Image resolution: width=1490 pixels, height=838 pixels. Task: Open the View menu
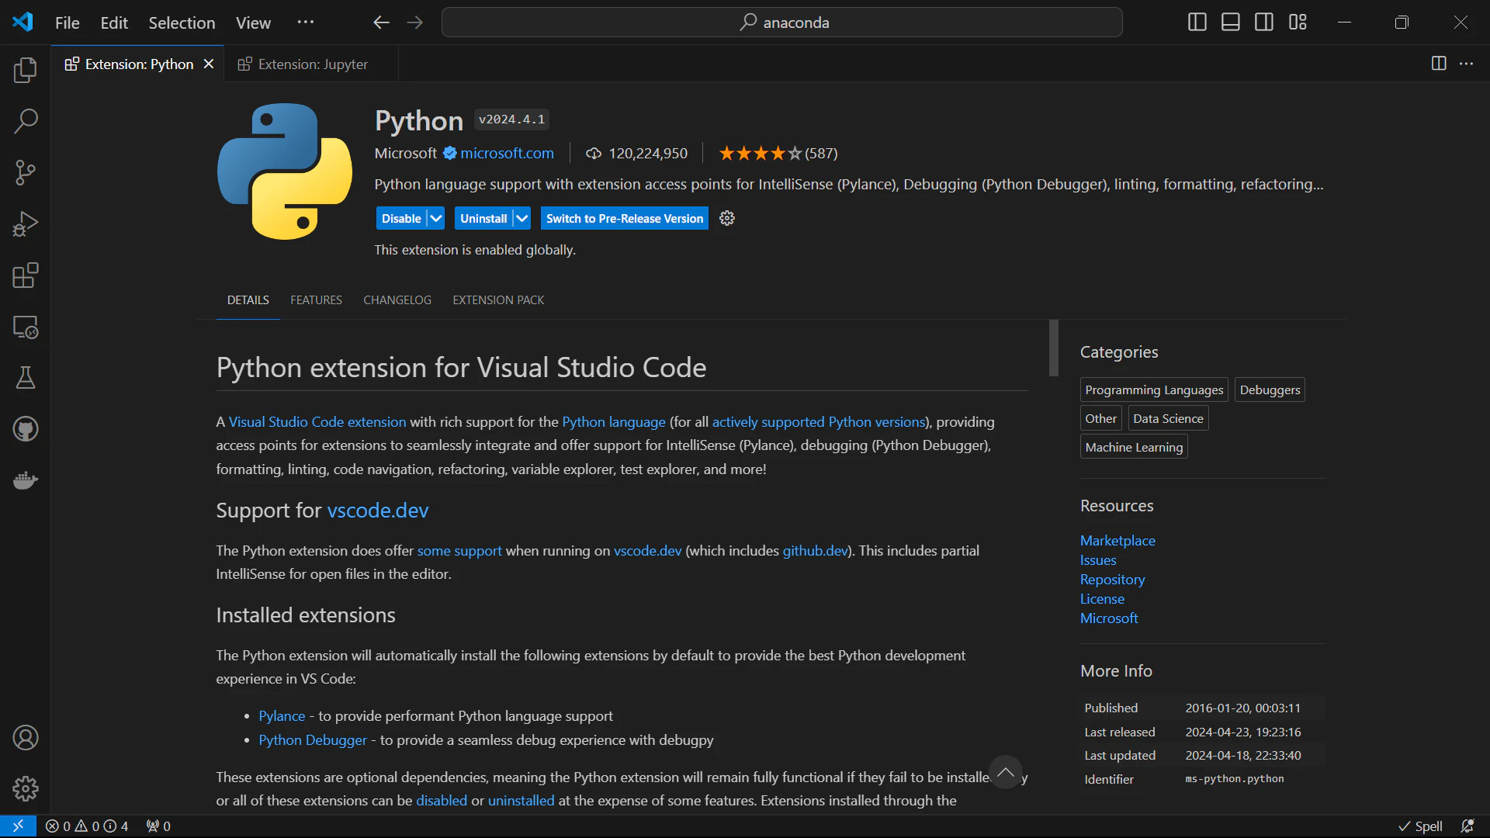coord(253,23)
